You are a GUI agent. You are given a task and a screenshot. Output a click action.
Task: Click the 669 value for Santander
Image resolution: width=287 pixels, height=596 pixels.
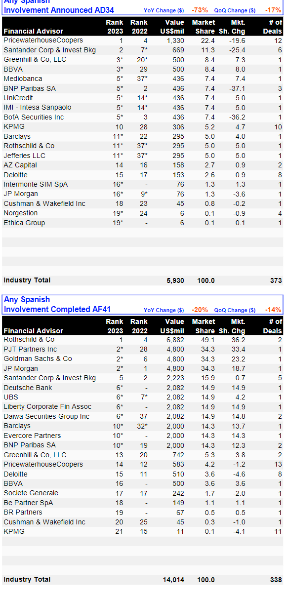(x=178, y=50)
